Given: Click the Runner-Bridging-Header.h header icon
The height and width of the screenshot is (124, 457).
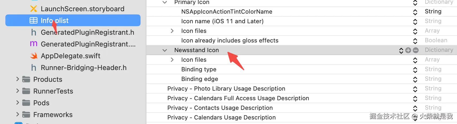Looking at the screenshot, I should [34, 68].
